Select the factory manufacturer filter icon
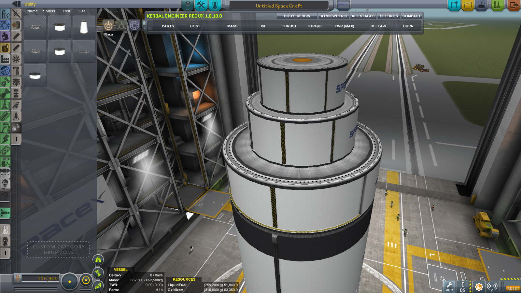This screenshot has width=521, height=293. click(5, 59)
